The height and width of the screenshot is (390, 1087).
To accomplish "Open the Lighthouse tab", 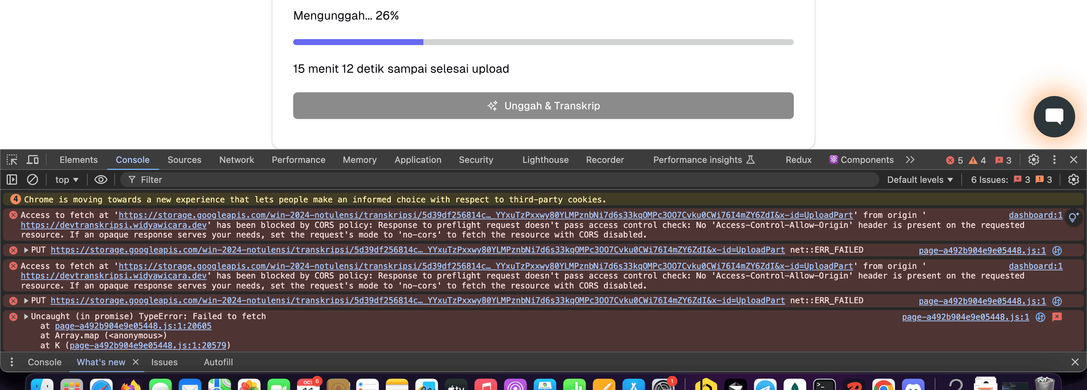I will click(x=545, y=160).
